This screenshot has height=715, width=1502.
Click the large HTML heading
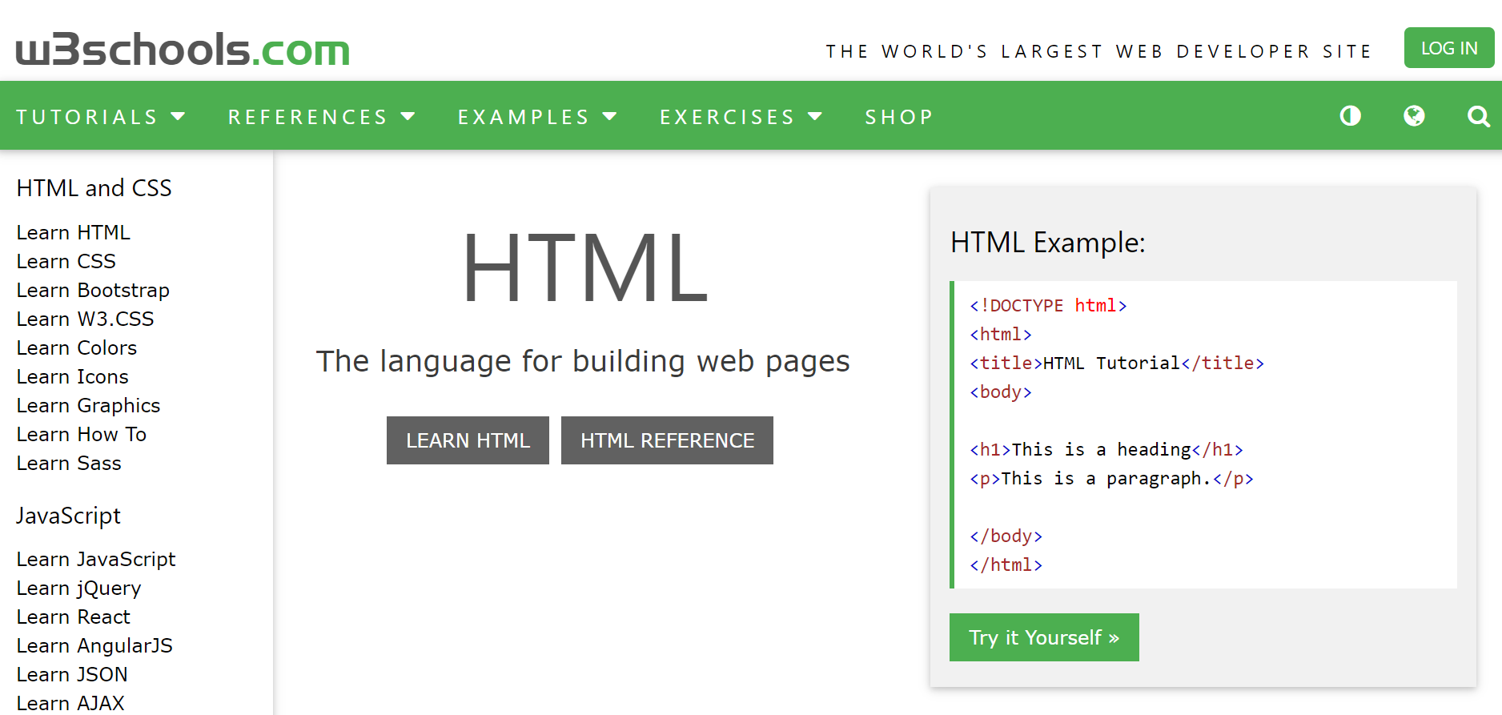pos(585,267)
